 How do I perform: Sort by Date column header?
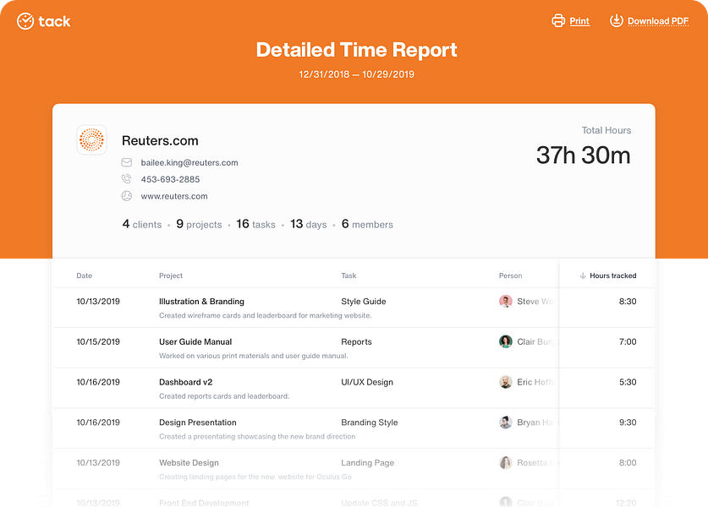click(85, 275)
